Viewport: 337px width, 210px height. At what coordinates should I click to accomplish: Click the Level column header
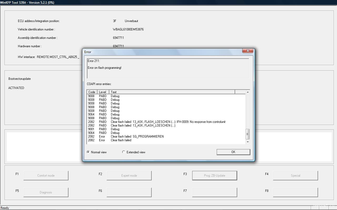(x=103, y=92)
